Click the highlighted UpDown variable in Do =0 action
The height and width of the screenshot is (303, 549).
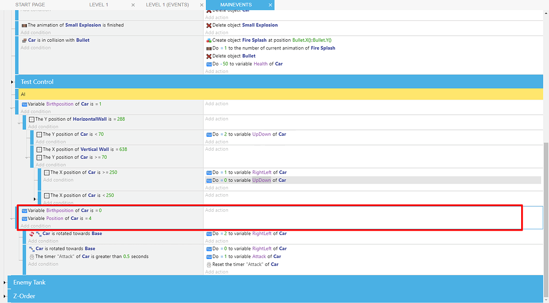(262, 180)
